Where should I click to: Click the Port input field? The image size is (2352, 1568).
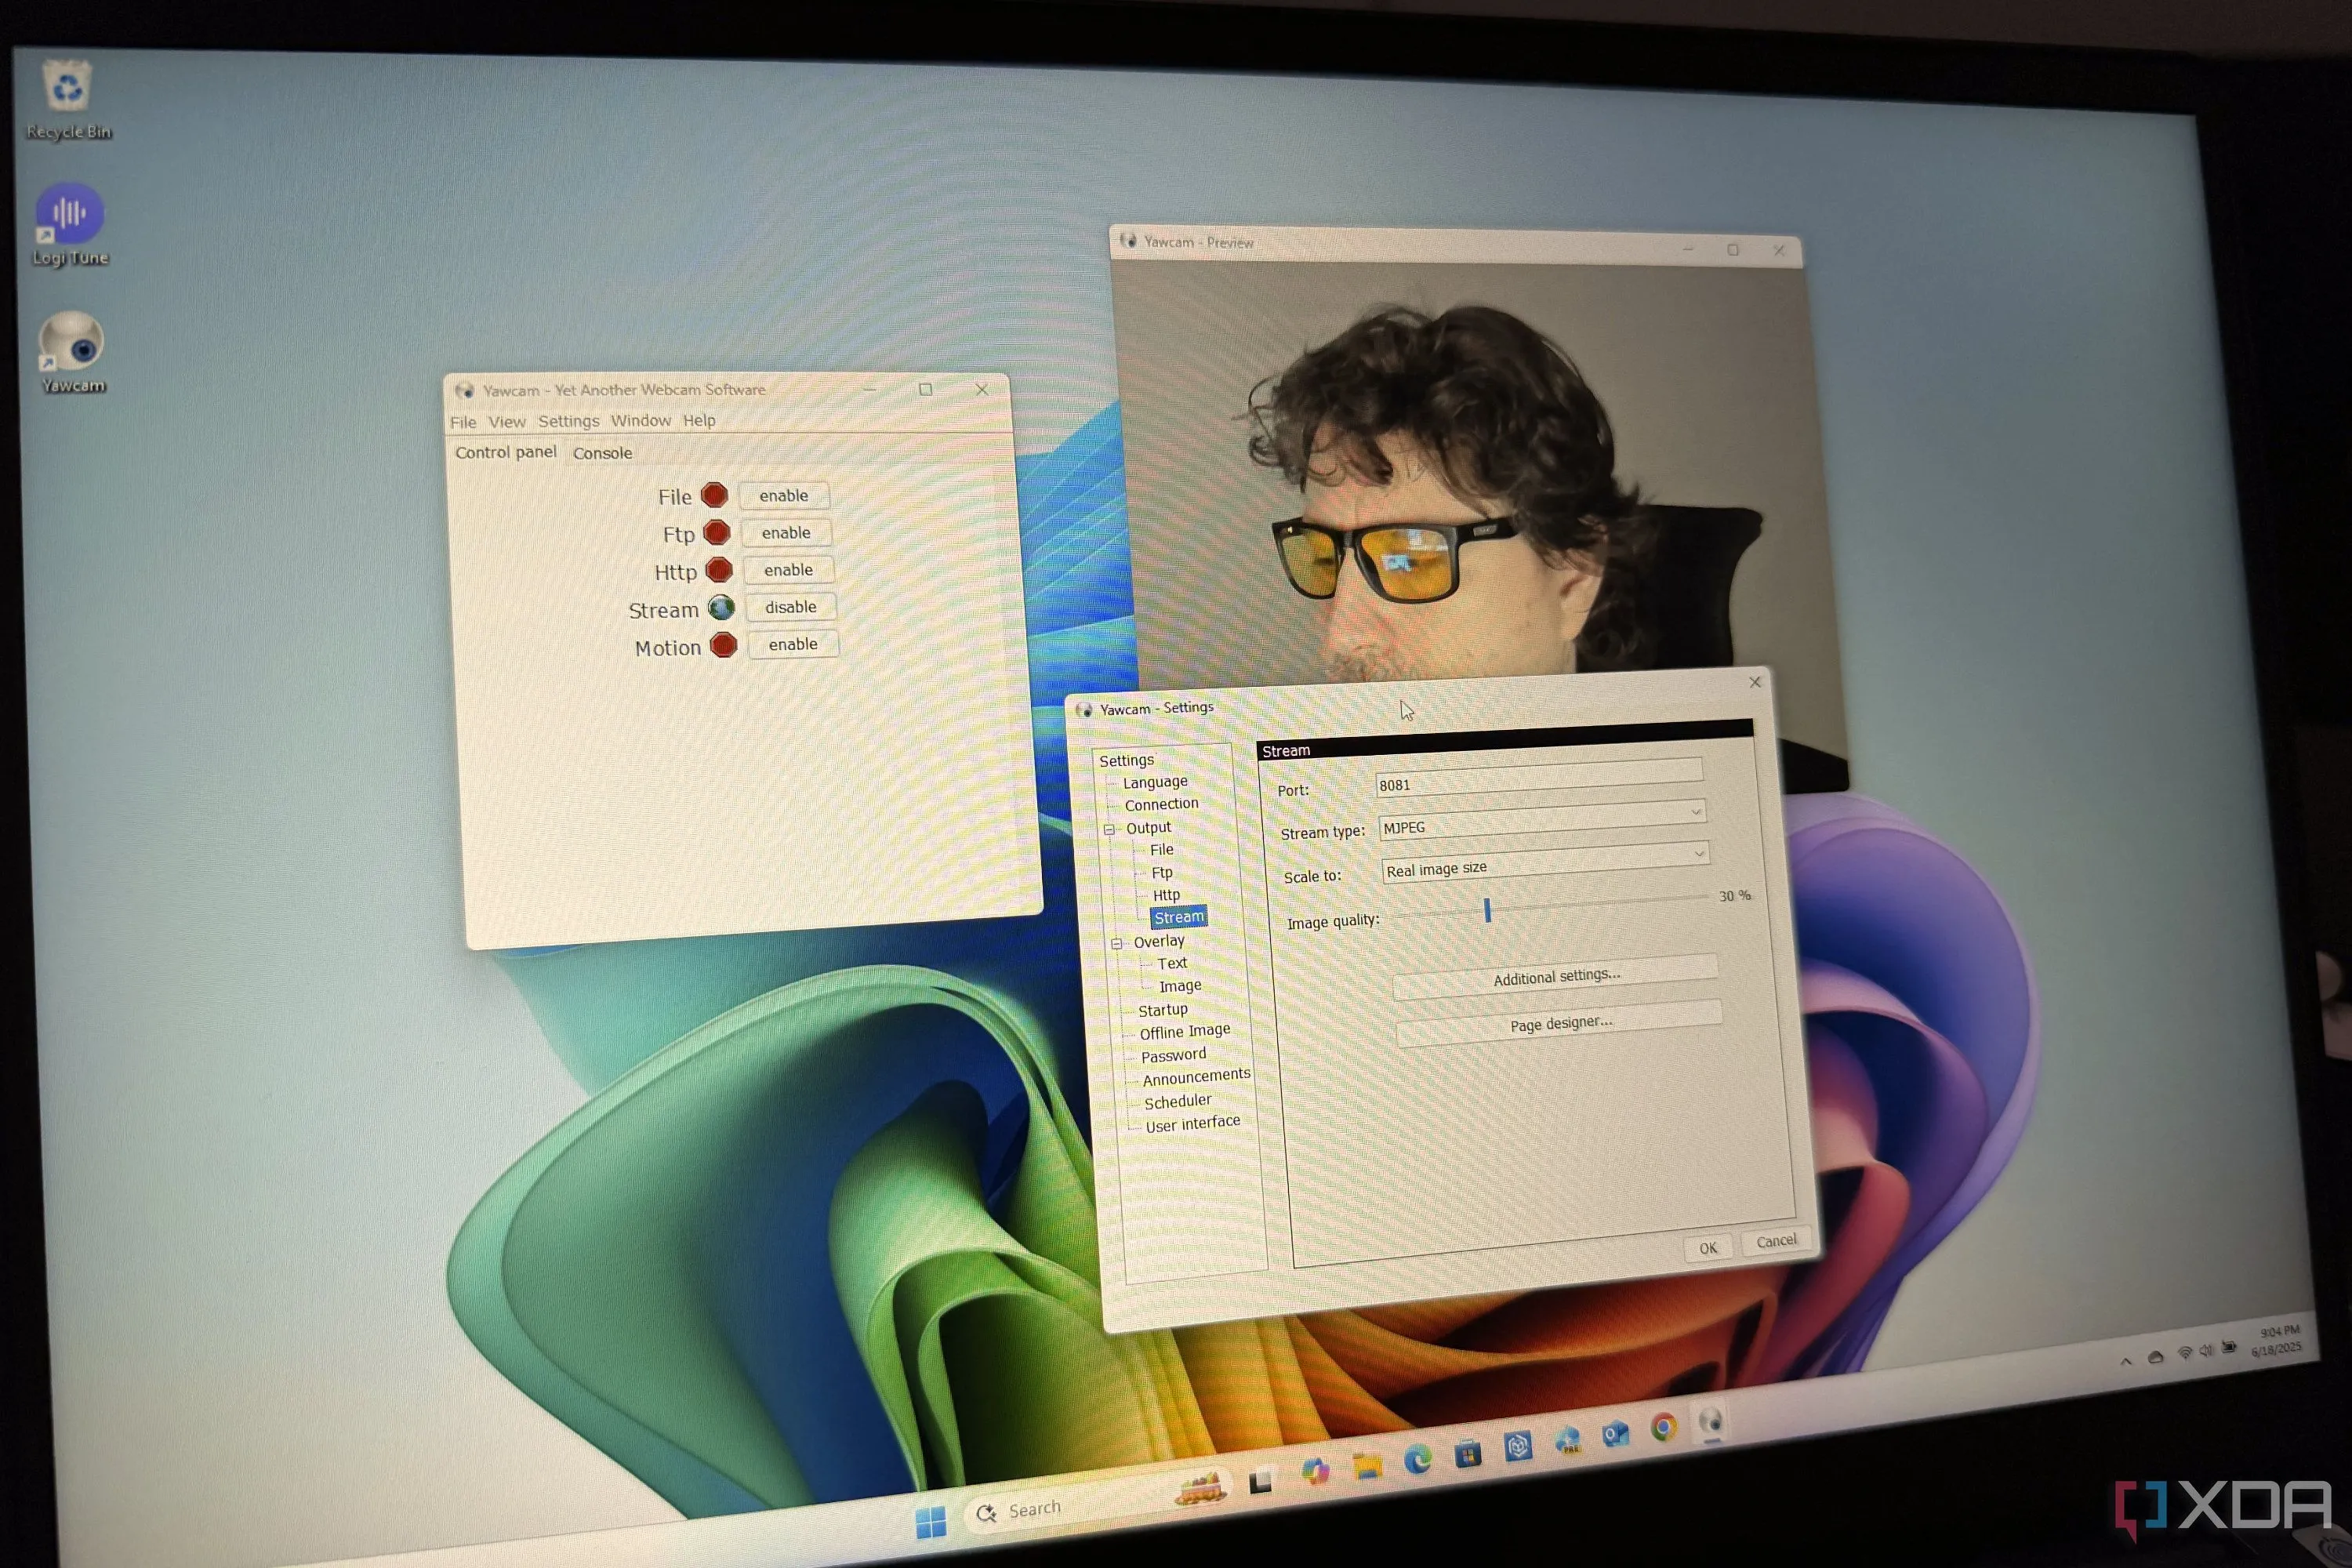pos(1539,777)
